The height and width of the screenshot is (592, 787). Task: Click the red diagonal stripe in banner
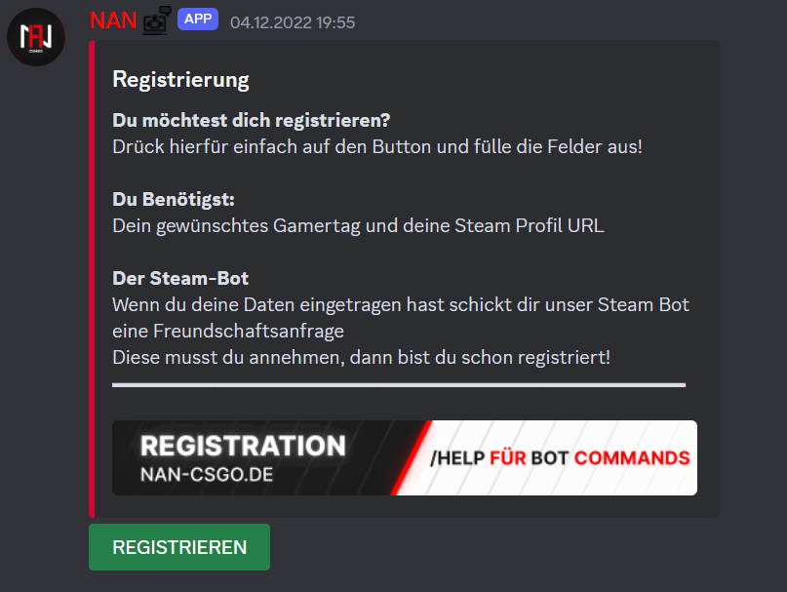[x=412, y=458]
